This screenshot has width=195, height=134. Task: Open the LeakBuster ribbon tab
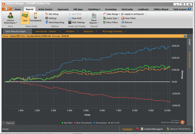143,9
